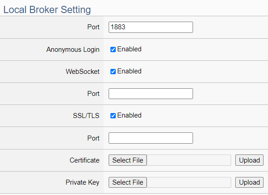Click the Anonymous Login row label
The image size is (268, 195).
point(73,50)
